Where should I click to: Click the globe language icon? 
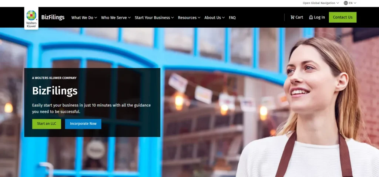point(346,3)
